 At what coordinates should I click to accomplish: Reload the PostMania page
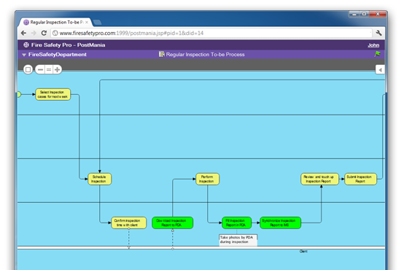click(x=44, y=33)
